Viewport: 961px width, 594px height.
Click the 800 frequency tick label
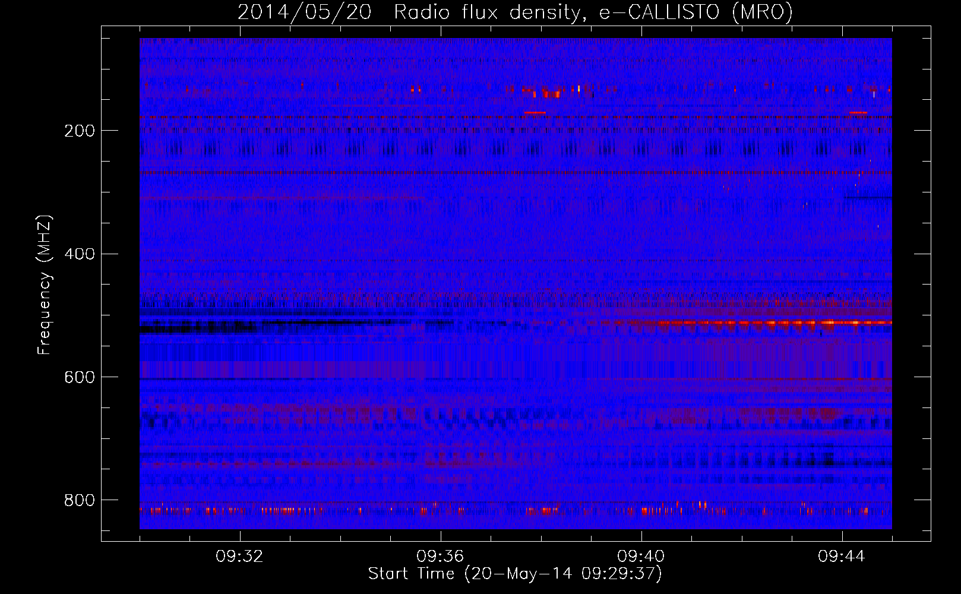point(80,500)
